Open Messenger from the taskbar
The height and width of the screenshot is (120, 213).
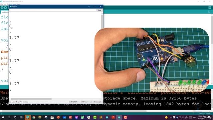click(77, 117)
